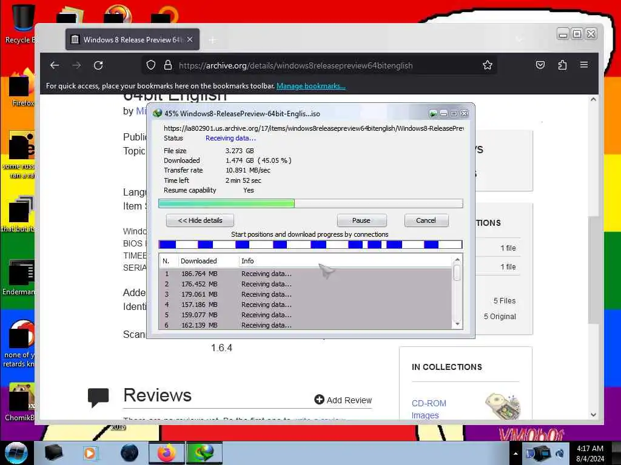Open Firefox extensions puzzle icon
Screen dimensions: 621x465
click(562, 65)
